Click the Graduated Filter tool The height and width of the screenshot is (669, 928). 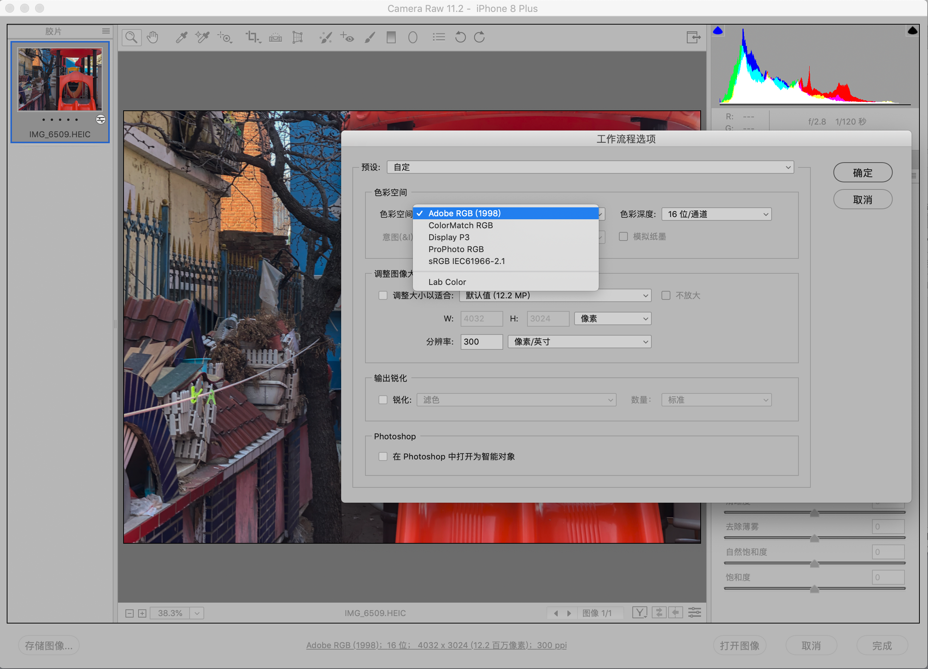391,38
